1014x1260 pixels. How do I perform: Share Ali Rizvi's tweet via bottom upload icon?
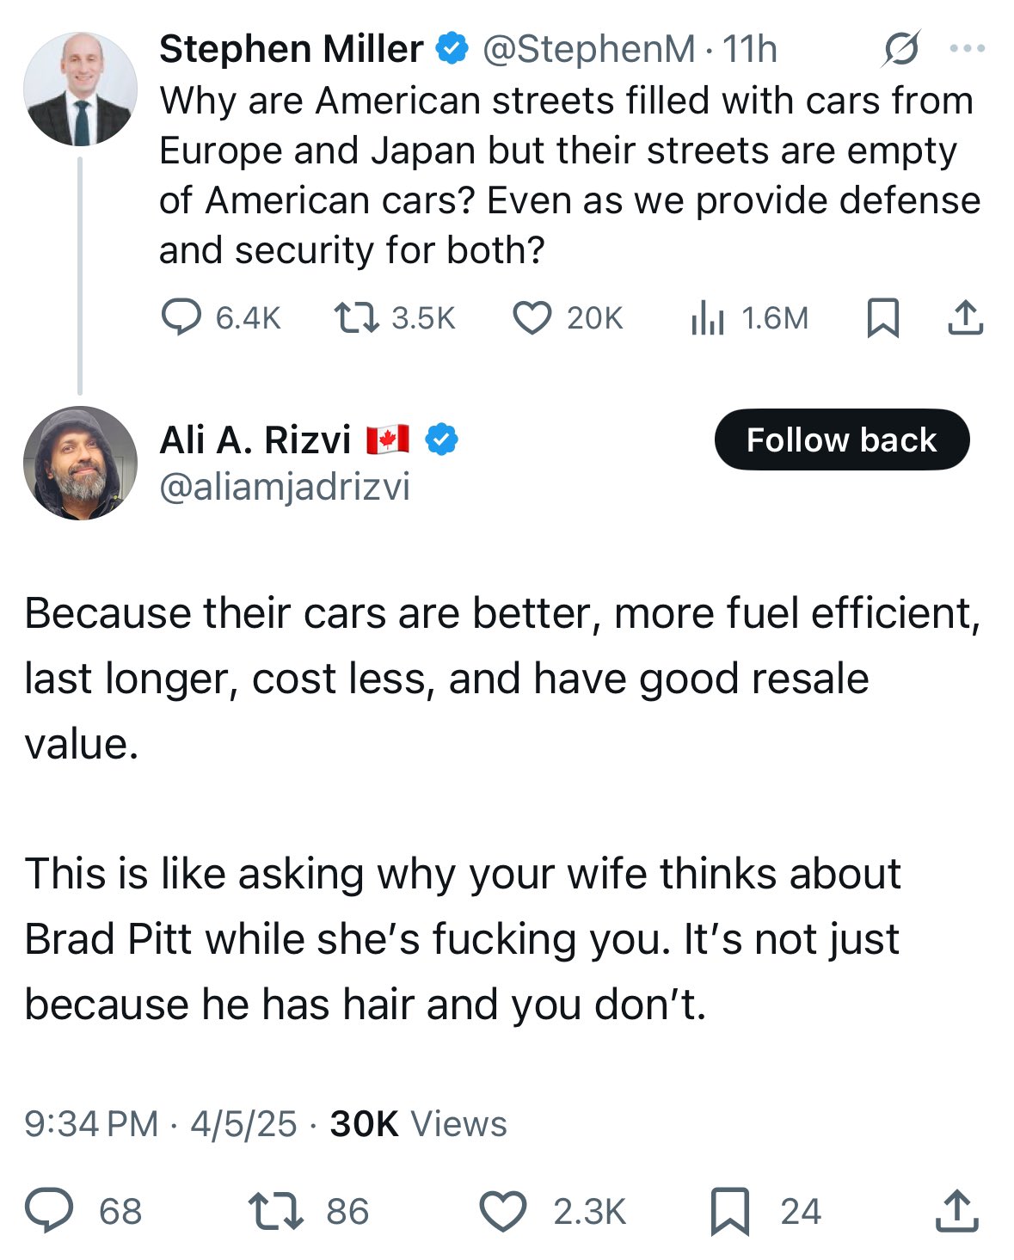point(956,1210)
